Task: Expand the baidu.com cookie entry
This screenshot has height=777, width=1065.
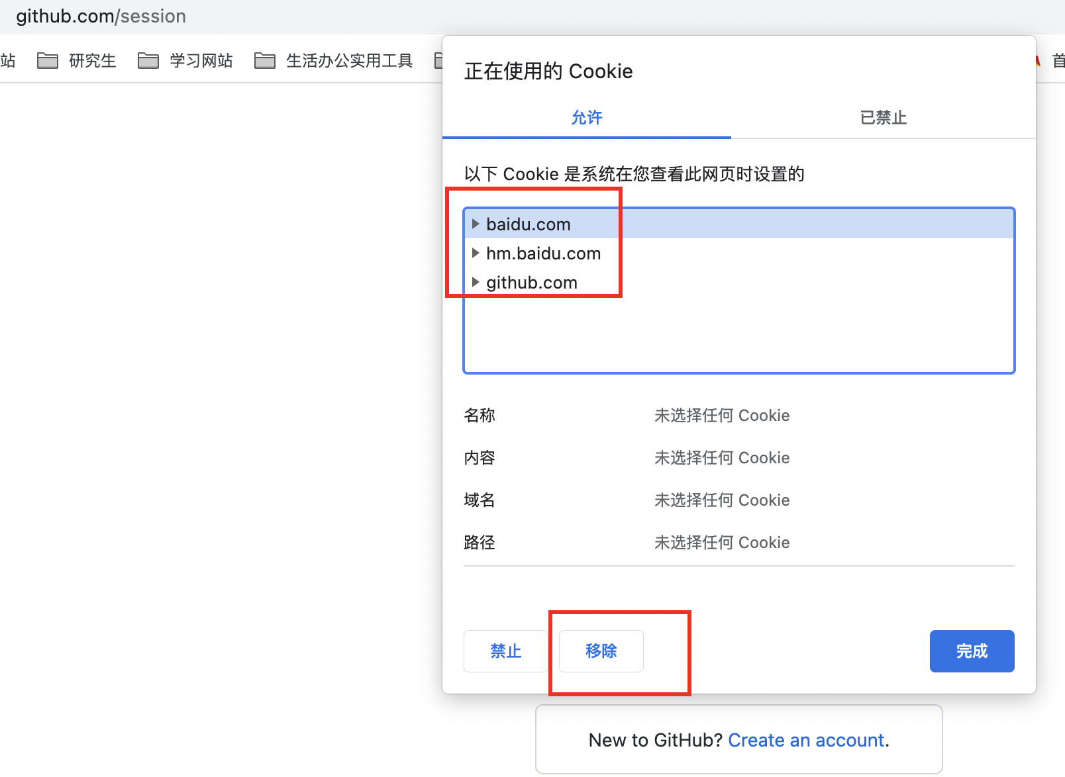Action: [476, 224]
